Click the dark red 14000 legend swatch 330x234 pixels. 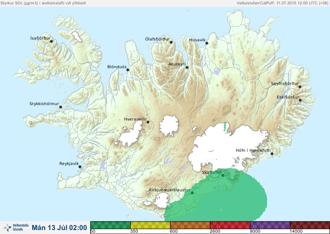coord(310,225)
